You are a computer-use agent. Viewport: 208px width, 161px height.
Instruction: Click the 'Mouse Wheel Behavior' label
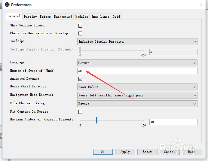[x=28, y=87]
